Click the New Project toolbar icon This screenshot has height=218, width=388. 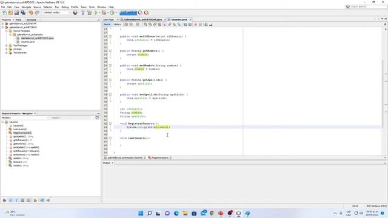point(10,13)
